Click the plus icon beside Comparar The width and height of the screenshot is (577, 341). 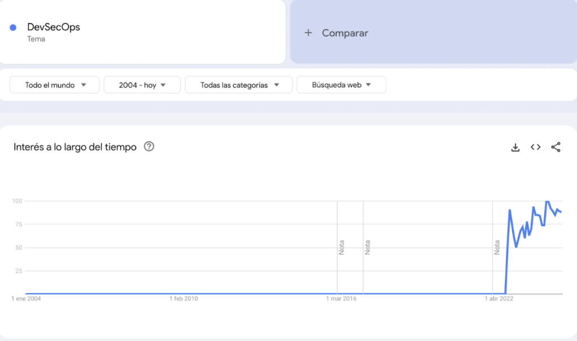pos(308,33)
